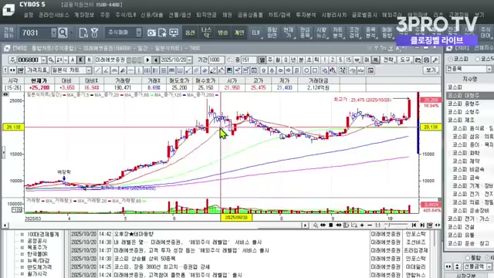Open the 전종목 dropdown in right panel
The image size is (494, 278).
coord(489,69)
